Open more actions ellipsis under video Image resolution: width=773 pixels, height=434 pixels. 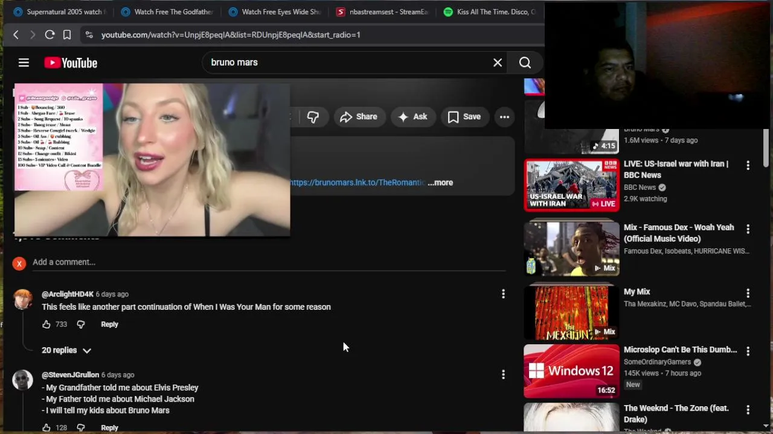click(505, 117)
